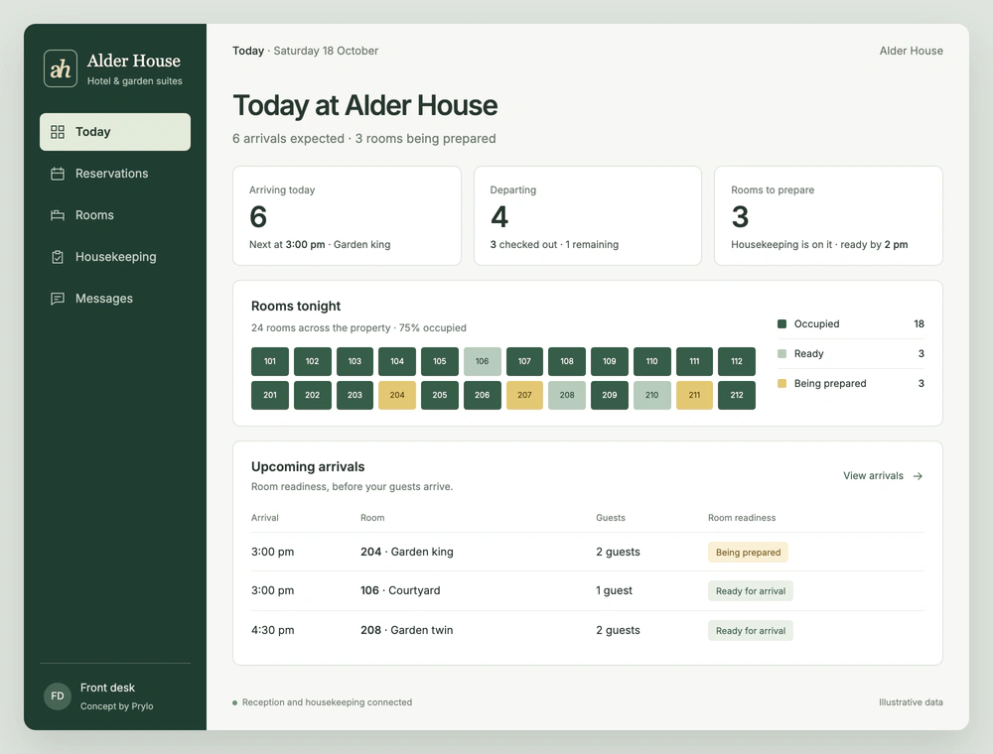Open the Arriving today card

click(347, 215)
